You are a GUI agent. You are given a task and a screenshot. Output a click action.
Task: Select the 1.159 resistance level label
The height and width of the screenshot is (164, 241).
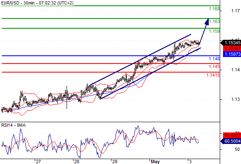pyautogui.click(x=214, y=31)
